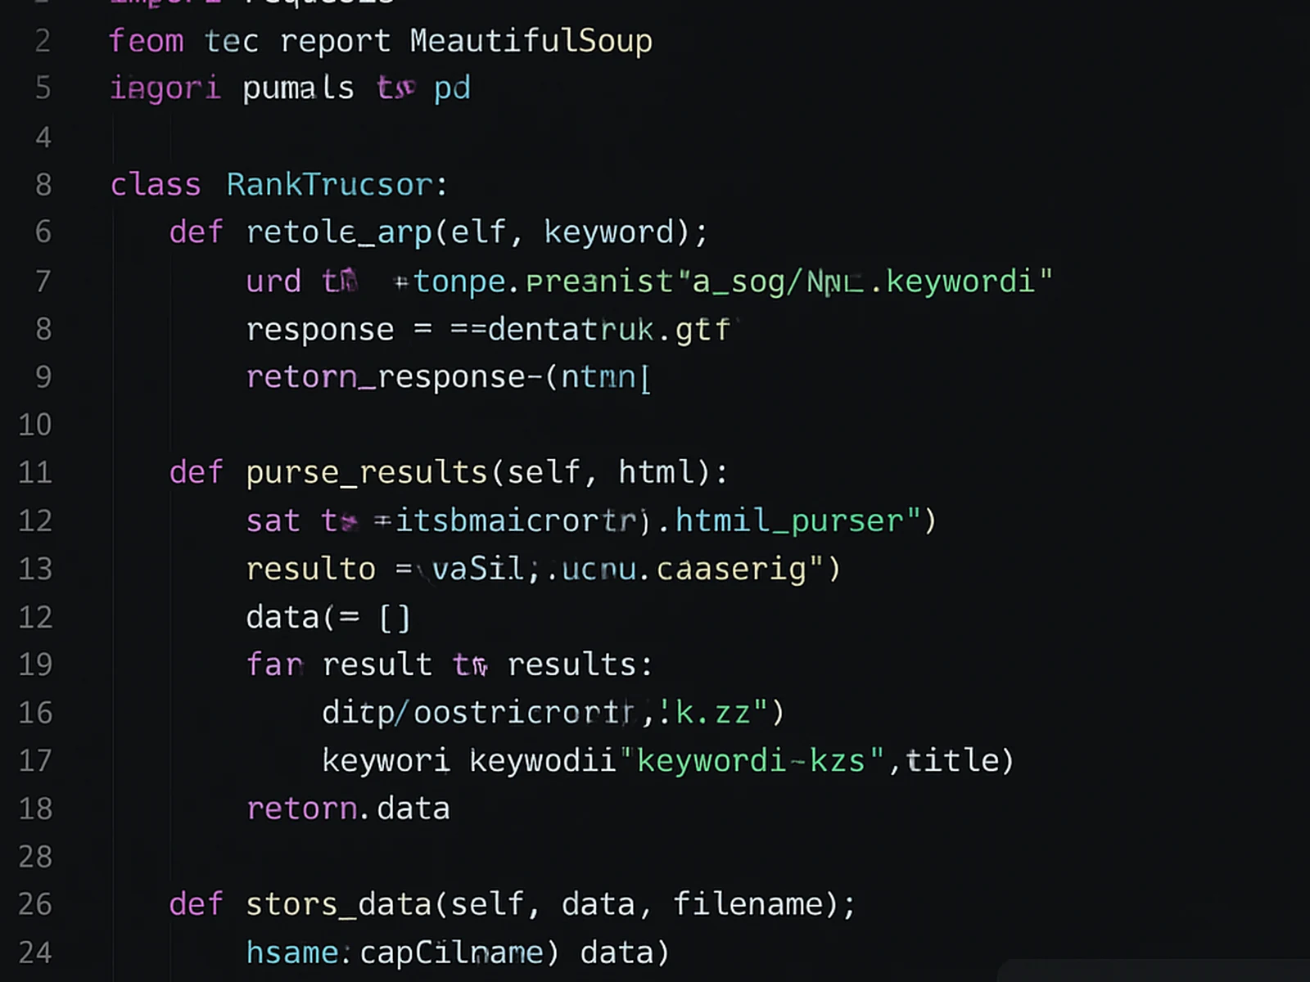This screenshot has width=1310, height=982.
Task: Click the hsame variable on the last line
Action: pos(292,953)
